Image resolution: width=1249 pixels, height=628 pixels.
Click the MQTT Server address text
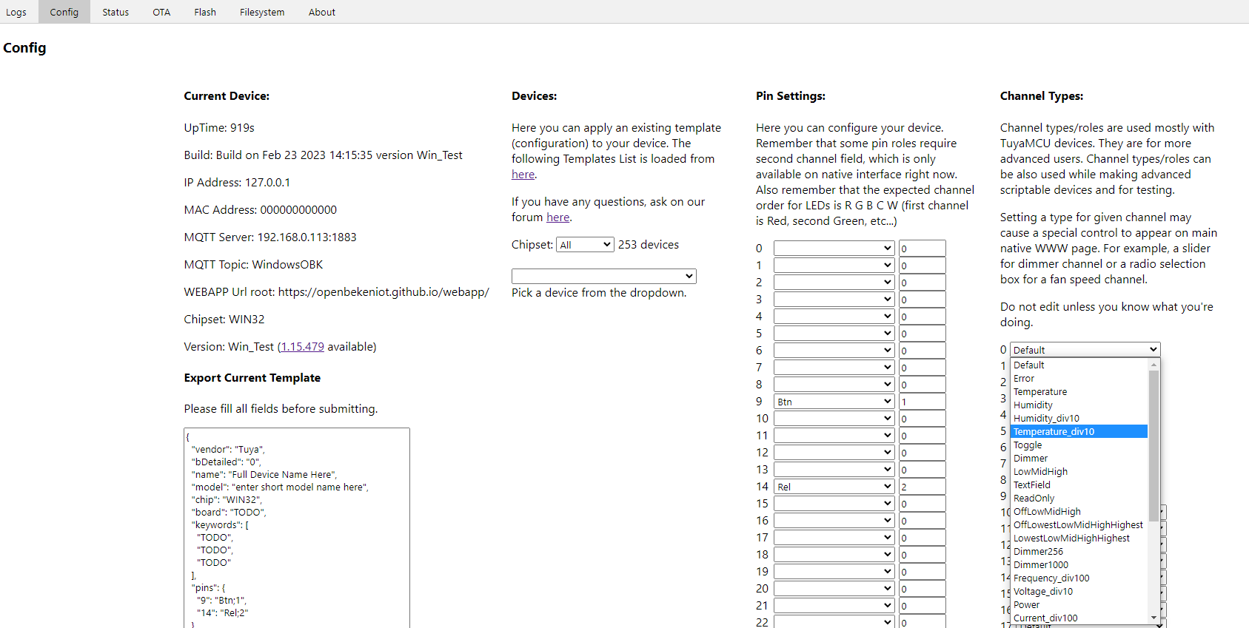(x=270, y=237)
